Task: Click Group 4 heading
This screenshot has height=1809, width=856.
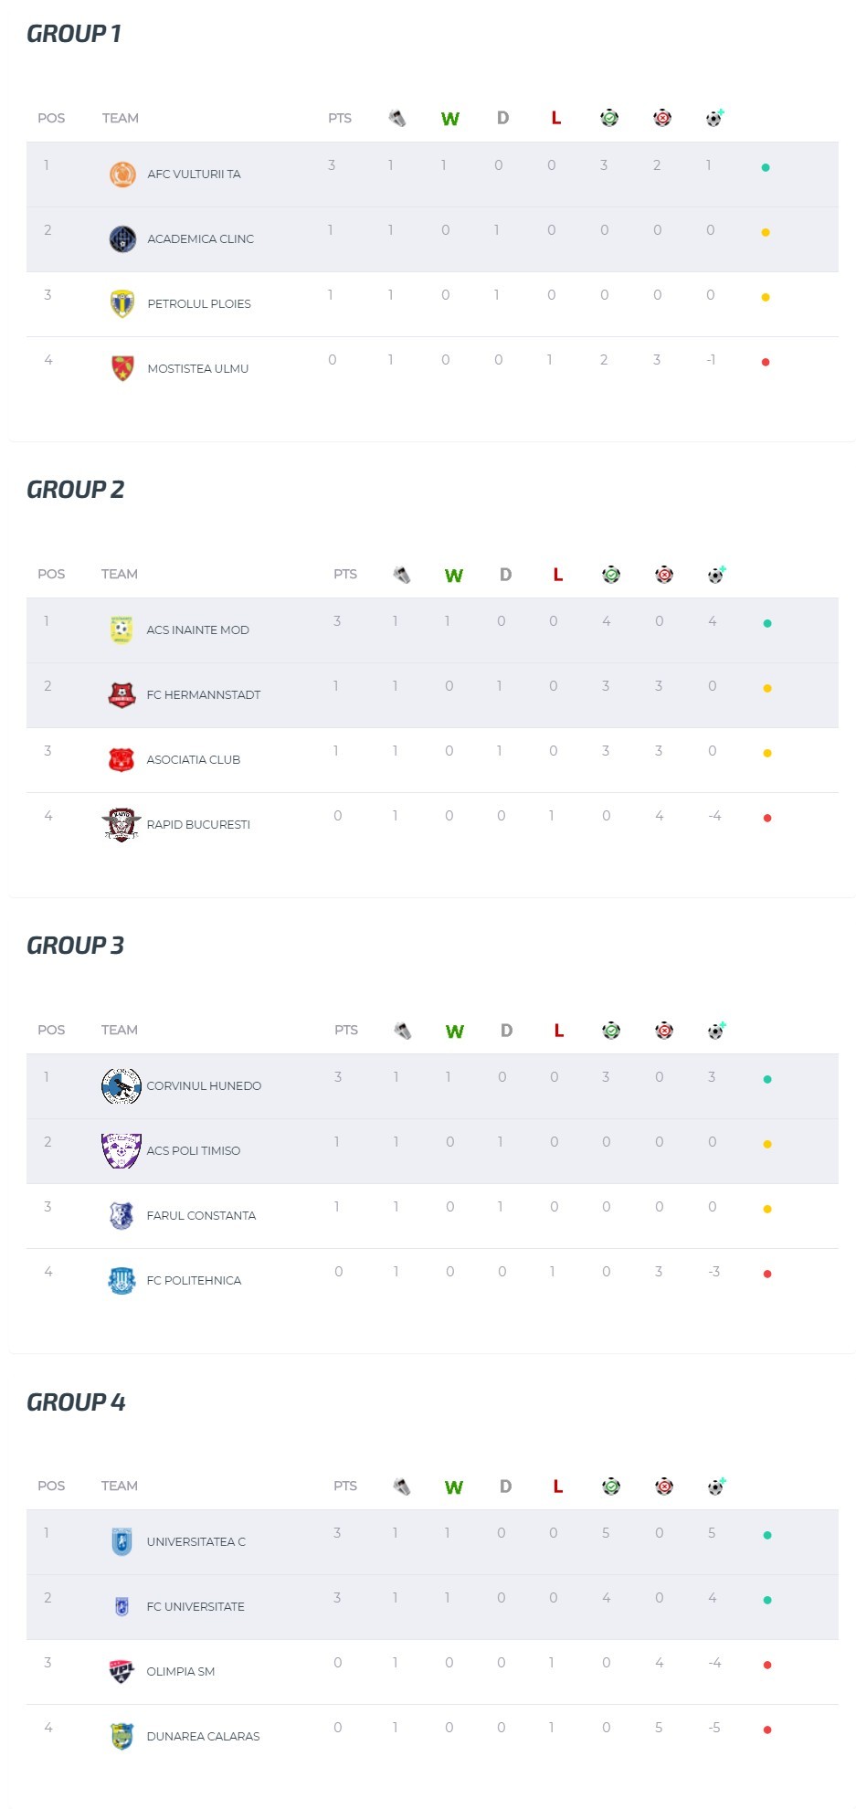Action: point(76,1402)
